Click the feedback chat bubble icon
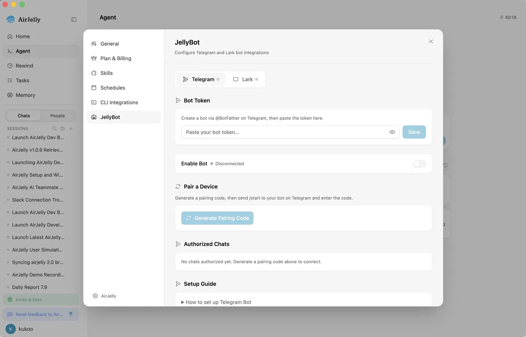Viewport: 526px width, 337px height. (10, 314)
